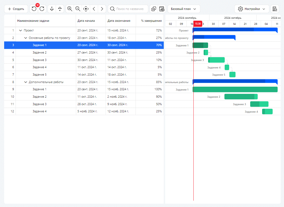The height and width of the screenshot is (207, 284).
Task: Select row 12 Задание 4
Action: [x=84, y=111]
